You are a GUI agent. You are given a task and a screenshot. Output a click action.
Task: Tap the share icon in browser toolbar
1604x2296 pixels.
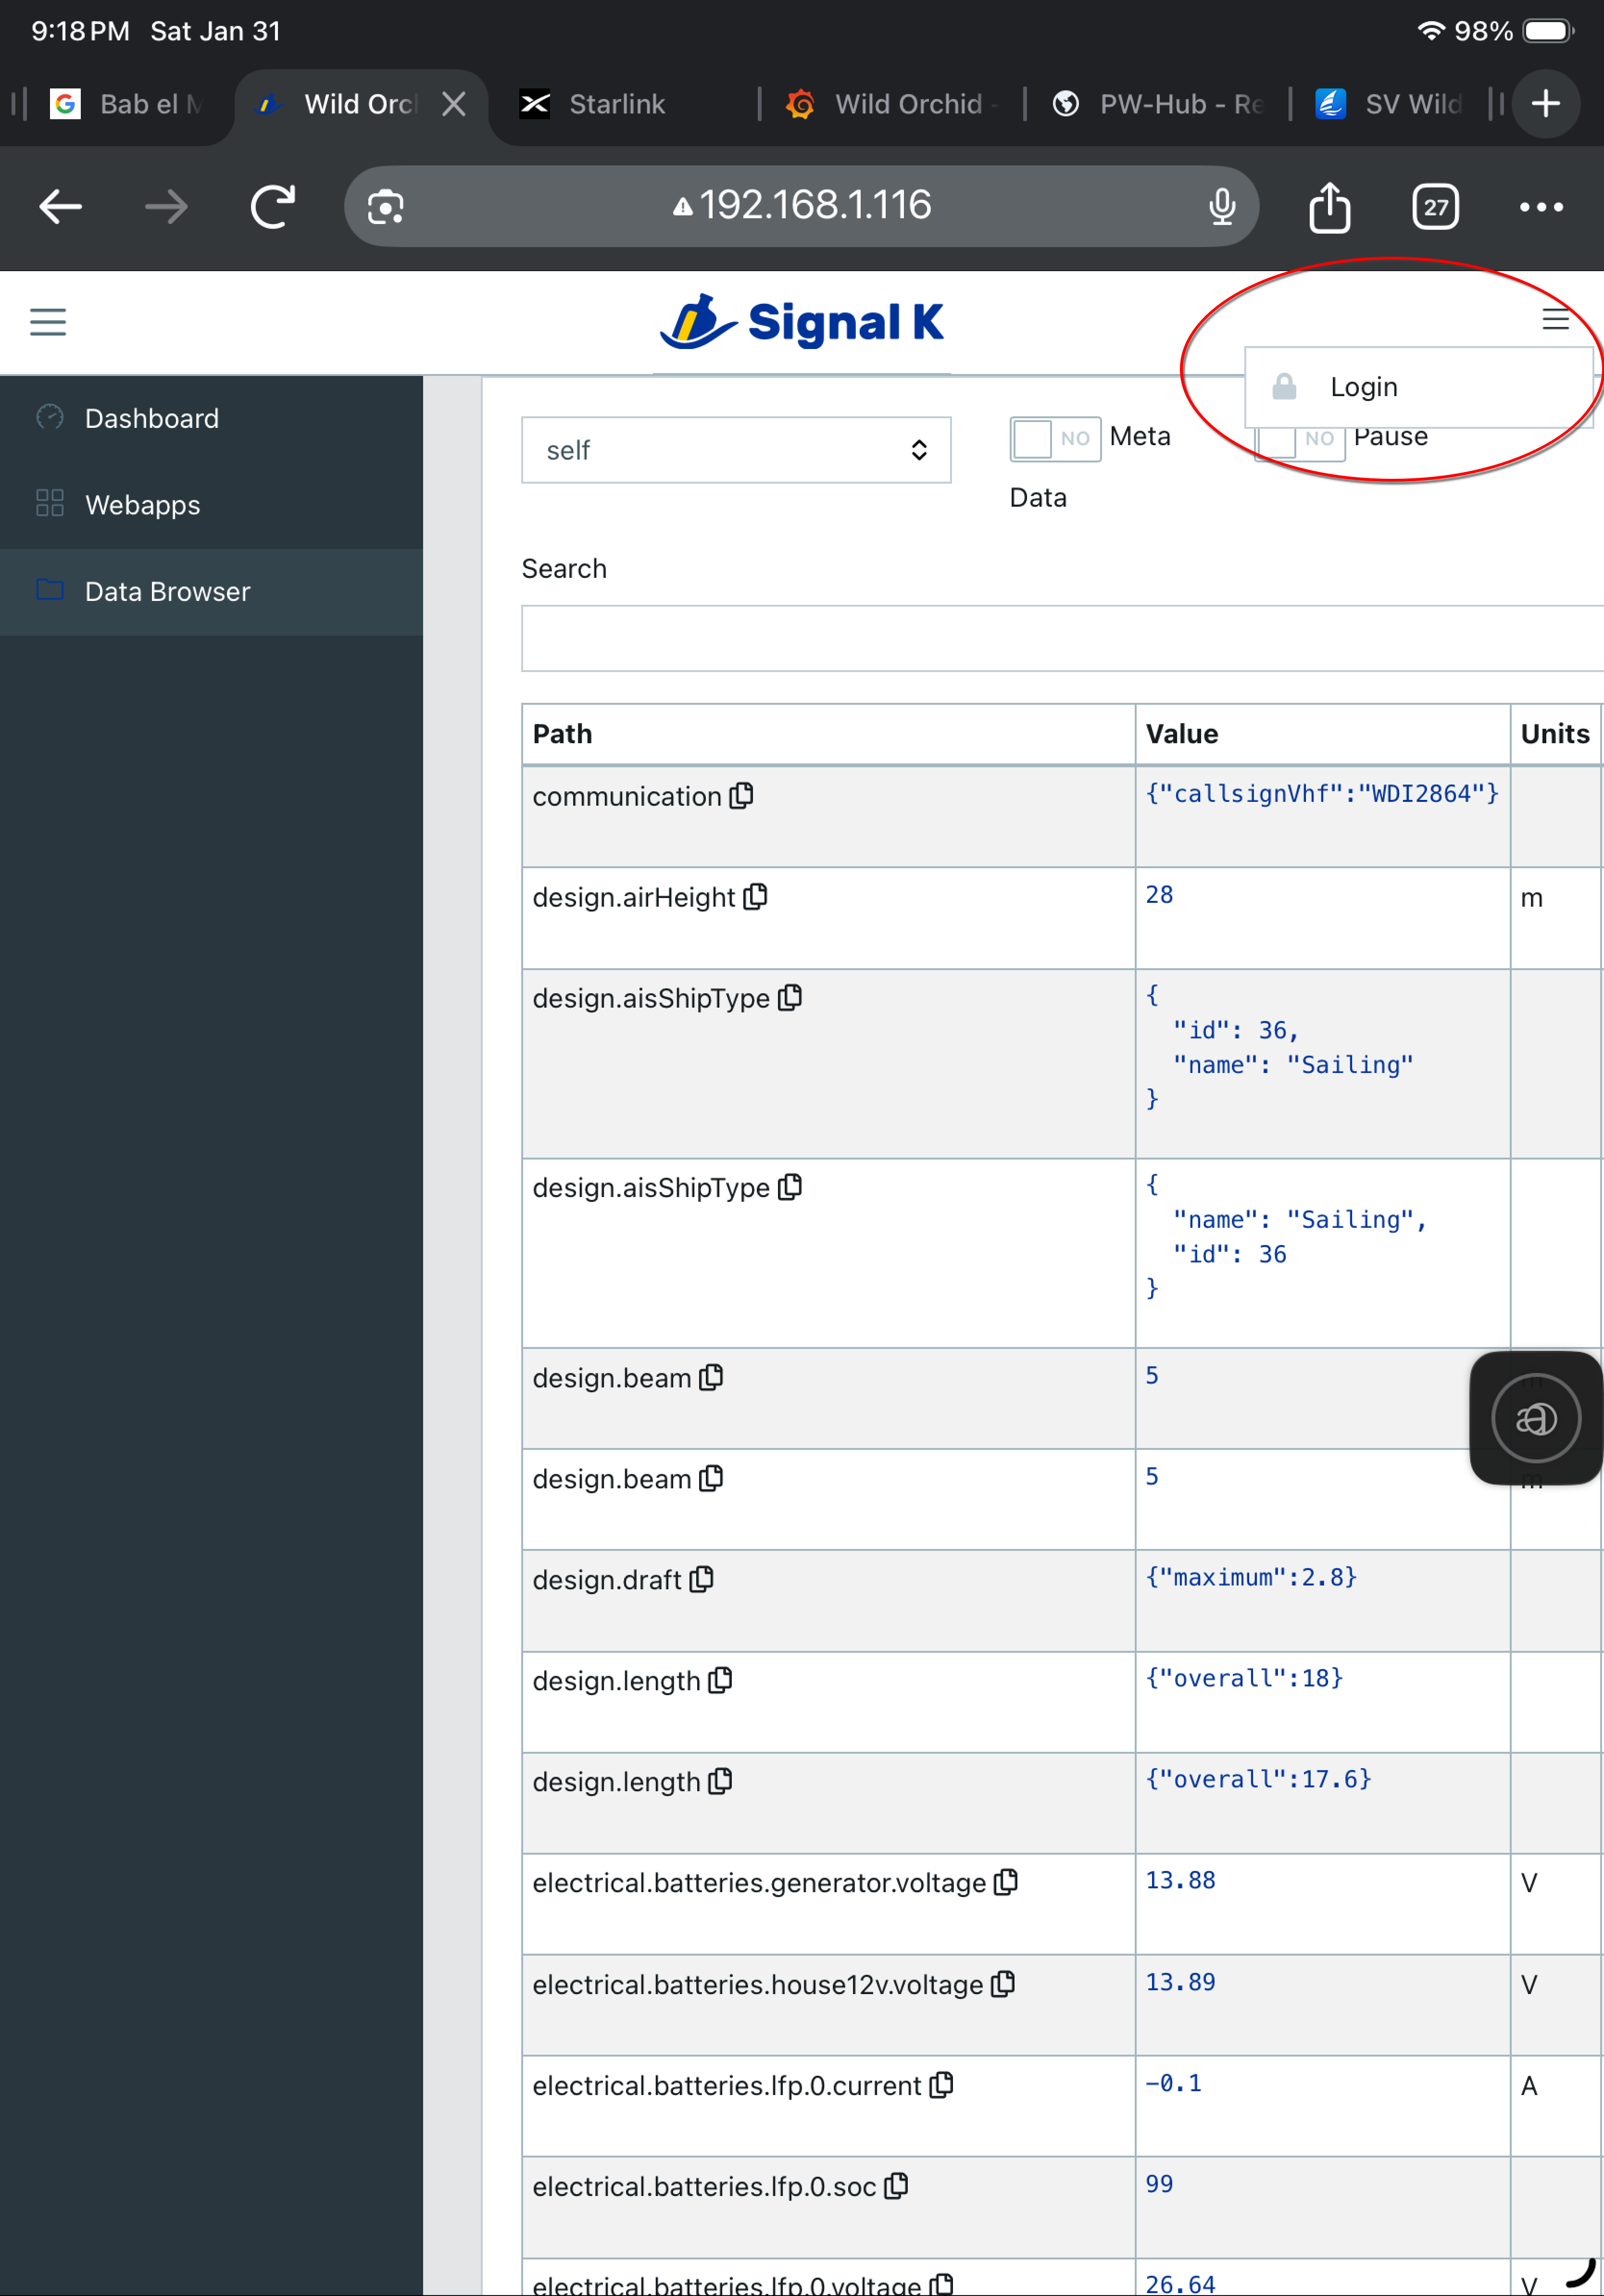point(1329,207)
